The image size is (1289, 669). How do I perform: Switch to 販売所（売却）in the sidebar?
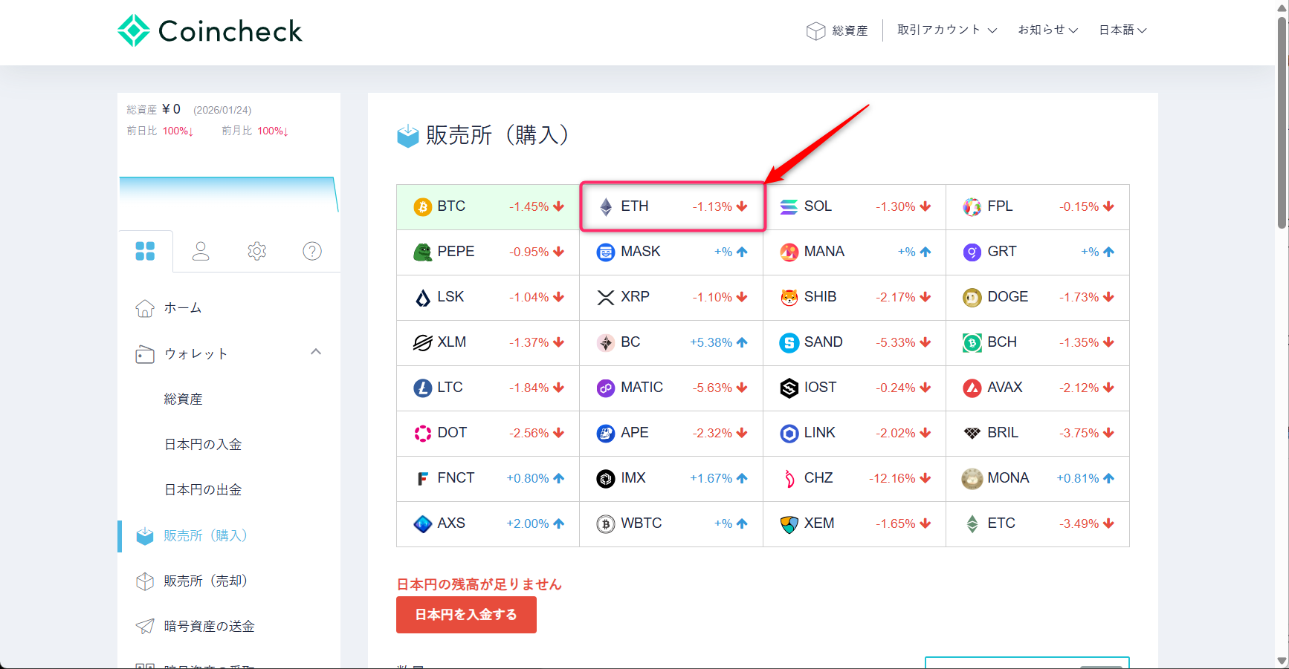point(204,581)
